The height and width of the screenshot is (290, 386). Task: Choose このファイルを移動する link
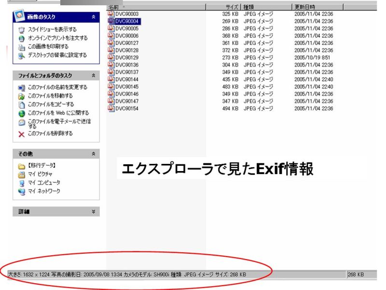point(50,95)
